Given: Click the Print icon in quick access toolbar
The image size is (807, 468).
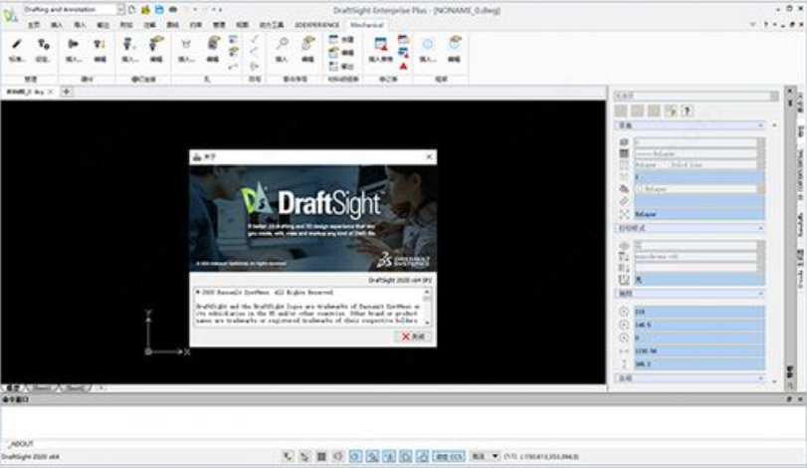Looking at the screenshot, I should [173, 9].
